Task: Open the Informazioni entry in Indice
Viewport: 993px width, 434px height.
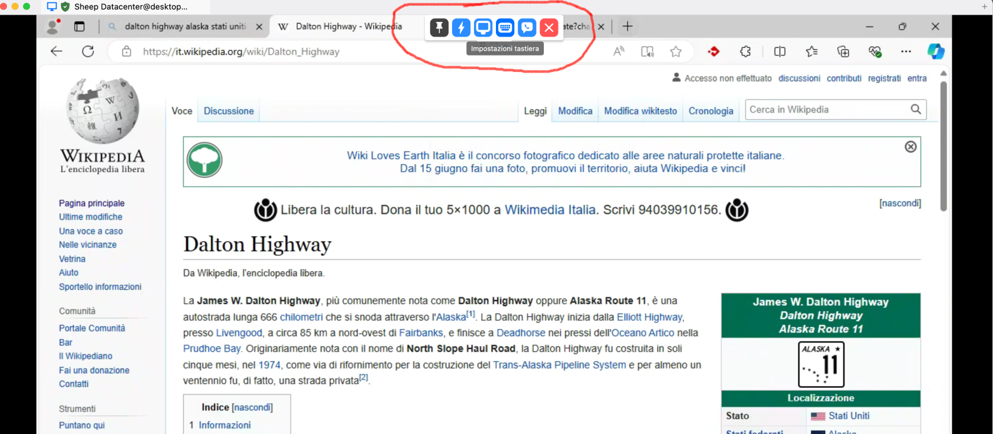Action: (225, 425)
